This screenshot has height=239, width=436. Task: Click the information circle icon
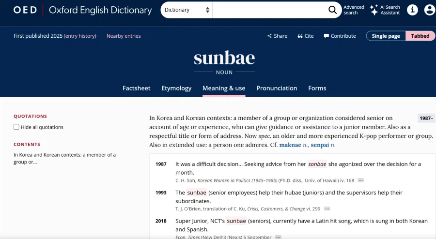(x=412, y=10)
